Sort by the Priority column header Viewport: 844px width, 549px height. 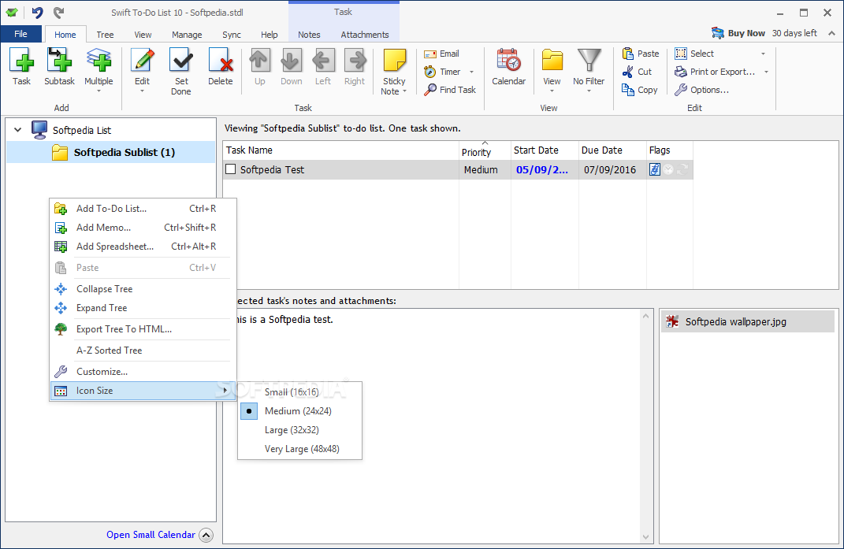pos(485,150)
